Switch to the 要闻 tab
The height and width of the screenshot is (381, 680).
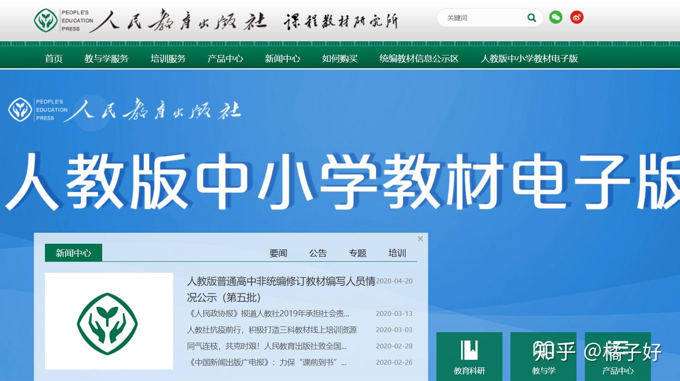coord(278,253)
